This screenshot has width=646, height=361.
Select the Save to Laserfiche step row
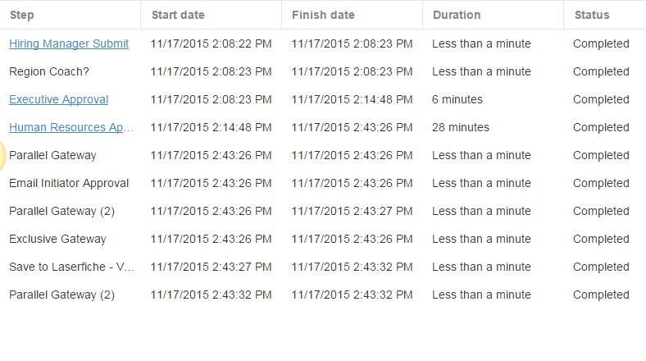point(323,267)
